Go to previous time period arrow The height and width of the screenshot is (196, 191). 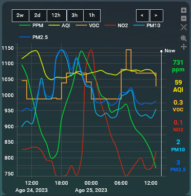pyautogui.click(x=143, y=15)
